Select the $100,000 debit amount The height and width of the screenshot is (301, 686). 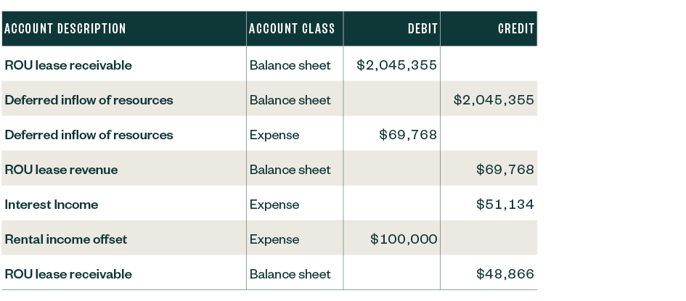tap(404, 239)
